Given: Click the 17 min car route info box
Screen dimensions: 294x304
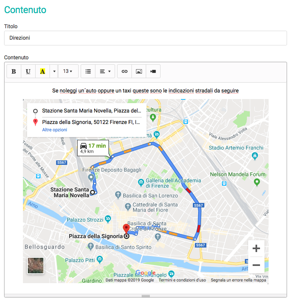Looking at the screenshot, I should coord(93,148).
